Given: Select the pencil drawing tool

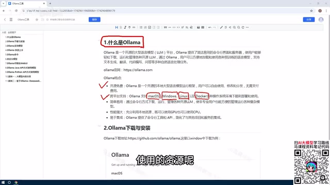Looking at the screenshot, I should pos(221,27).
